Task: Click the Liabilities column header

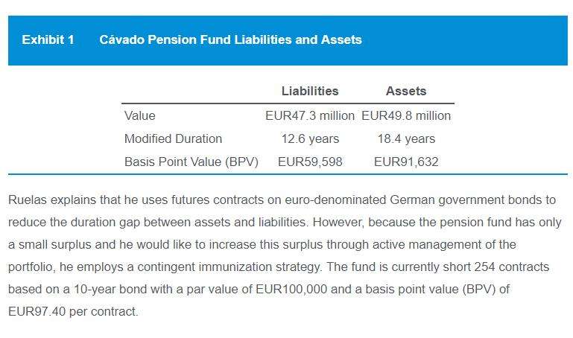Action: [309, 91]
